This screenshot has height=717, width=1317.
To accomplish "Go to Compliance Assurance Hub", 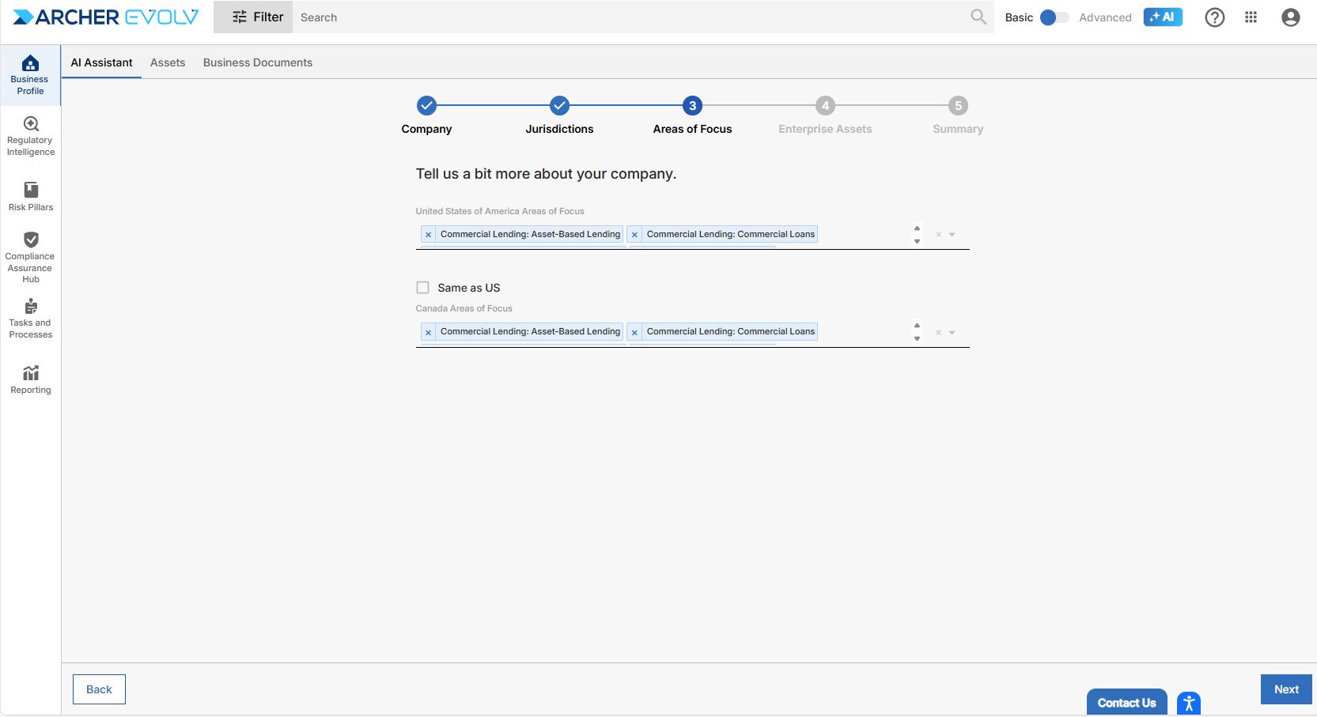I will [x=31, y=257].
